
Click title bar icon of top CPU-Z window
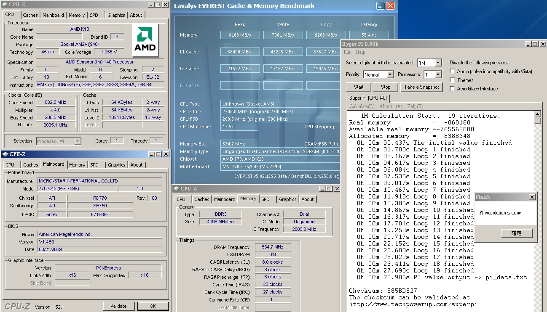point(5,5)
